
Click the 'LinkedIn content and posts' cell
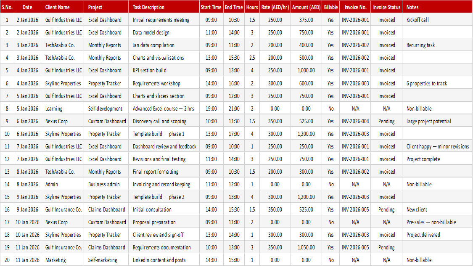coord(164,260)
